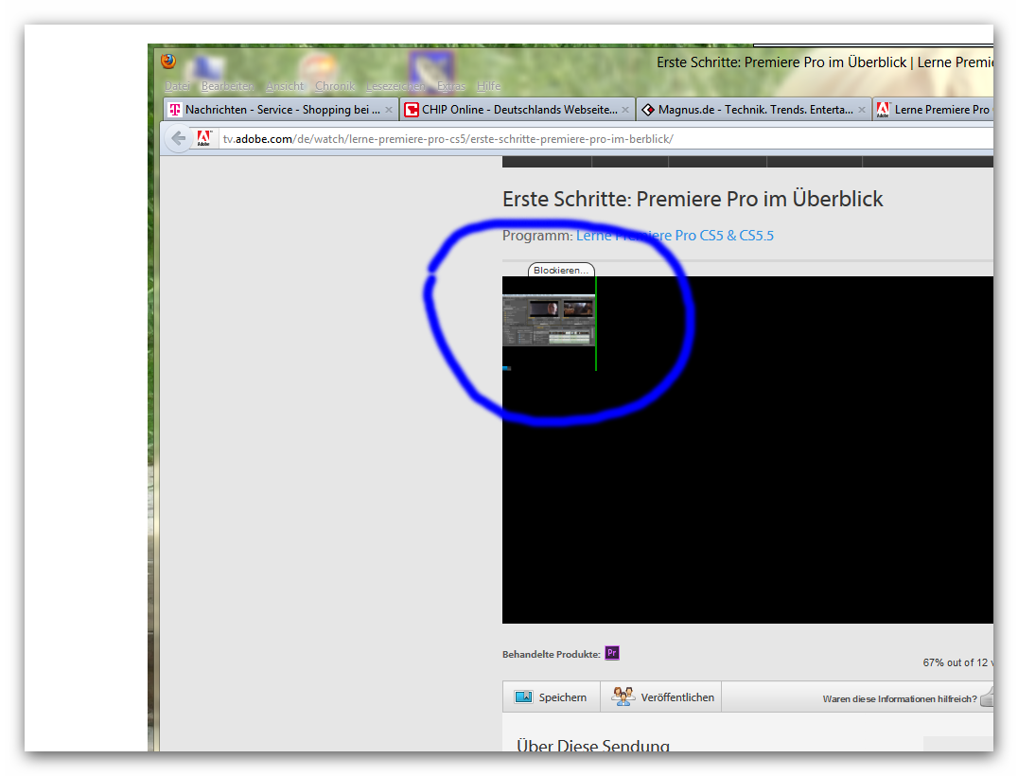1018x776 pixels.
Task: Click the page heading Erste Schritte: Premiere Pro im Überblick
Action: coord(693,199)
